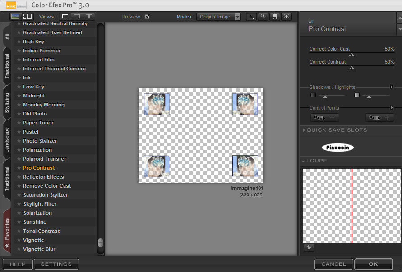Image resolution: width=402 pixels, height=272 pixels.
Task: Favorite the Vignette filter star
Action: click(18, 240)
